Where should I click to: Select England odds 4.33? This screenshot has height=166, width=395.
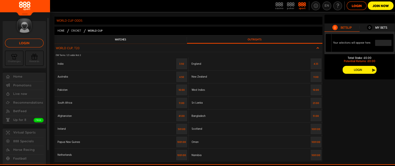click(x=316, y=64)
